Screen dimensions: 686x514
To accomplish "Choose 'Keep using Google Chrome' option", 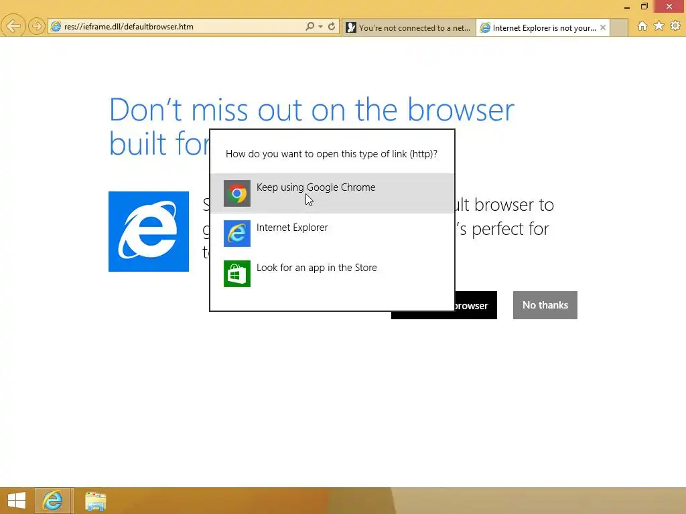I will (x=332, y=193).
